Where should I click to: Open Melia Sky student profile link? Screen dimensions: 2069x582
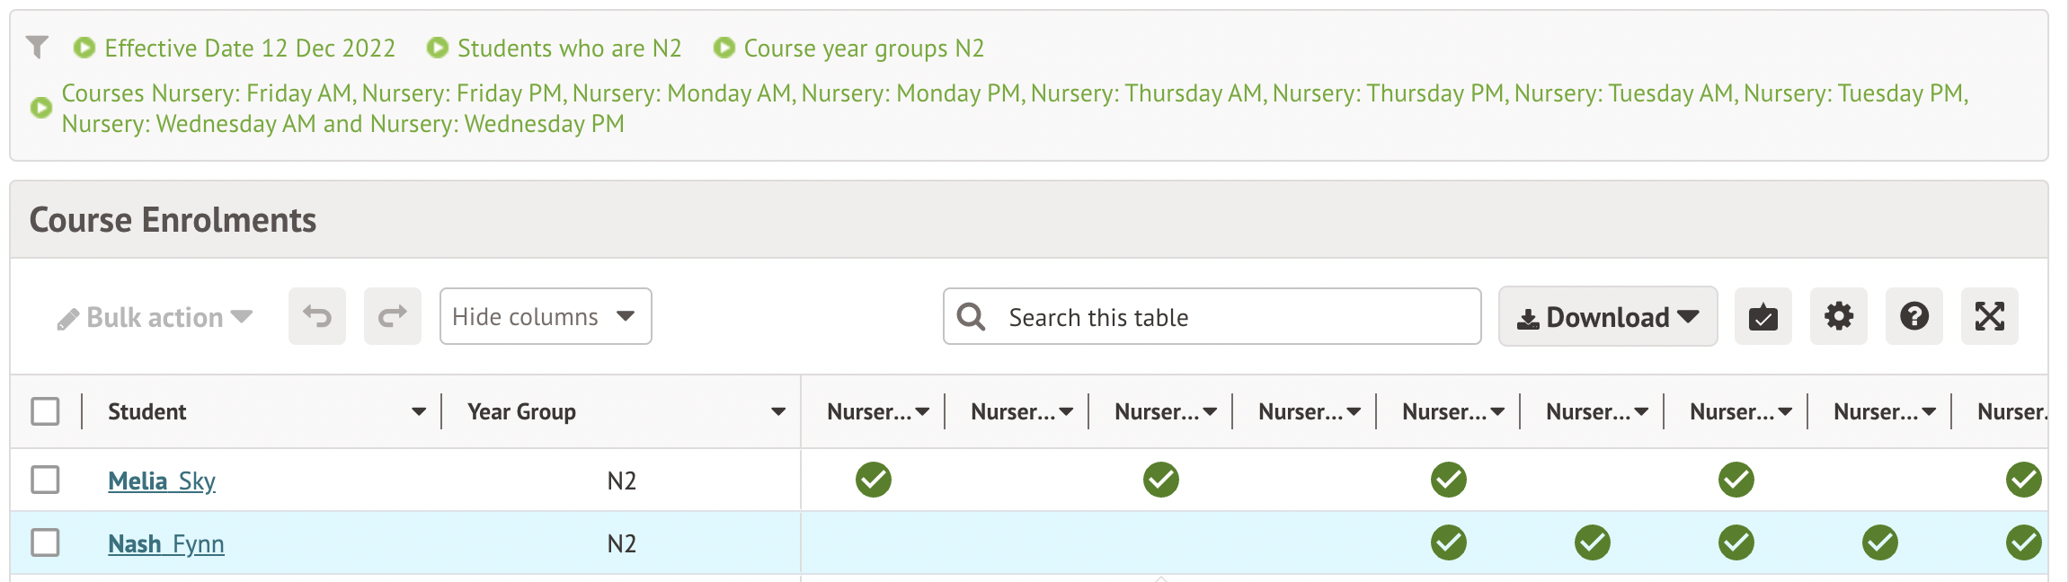coord(162,481)
